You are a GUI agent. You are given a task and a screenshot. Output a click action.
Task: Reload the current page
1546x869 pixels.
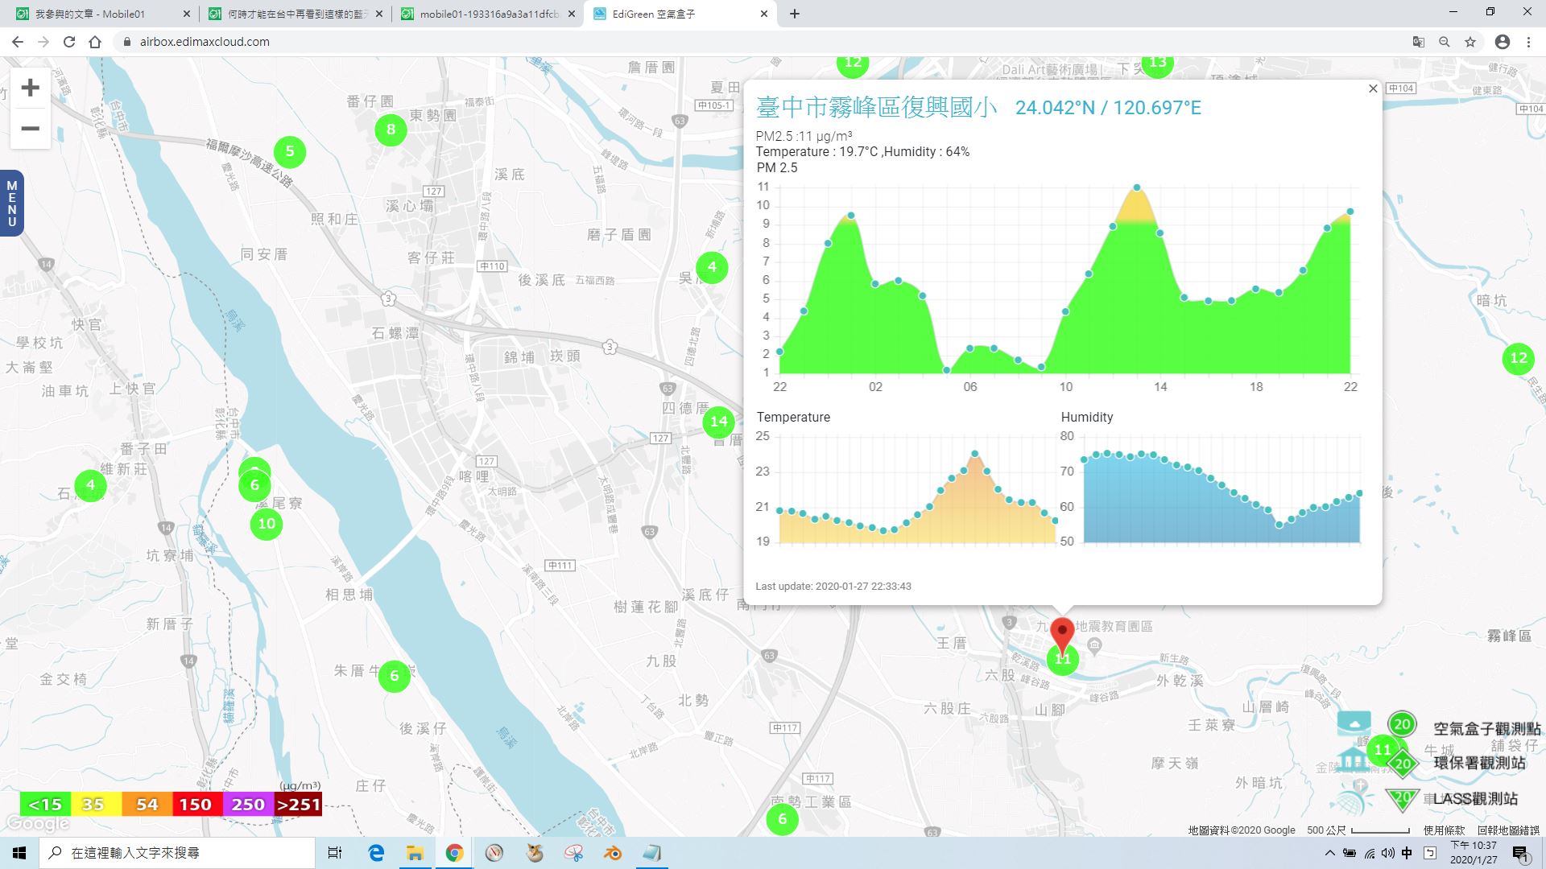(x=69, y=42)
